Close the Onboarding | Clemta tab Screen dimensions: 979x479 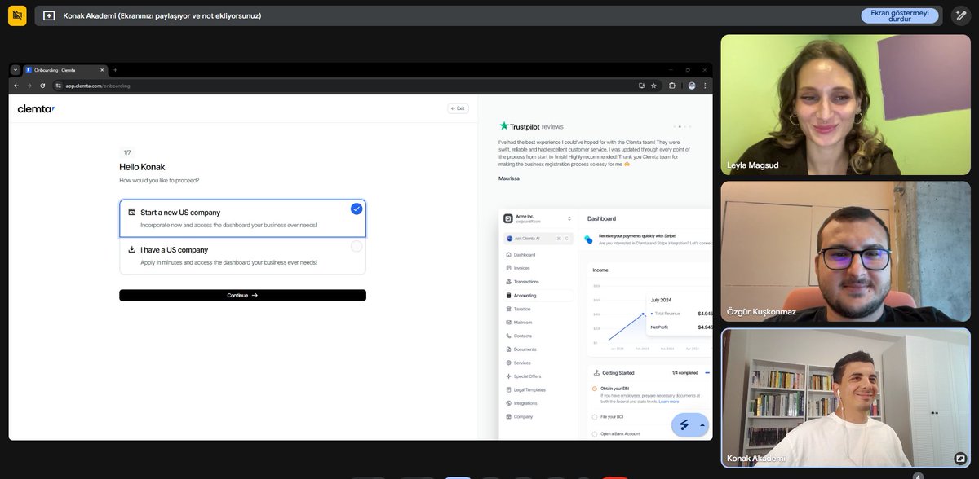(x=101, y=70)
